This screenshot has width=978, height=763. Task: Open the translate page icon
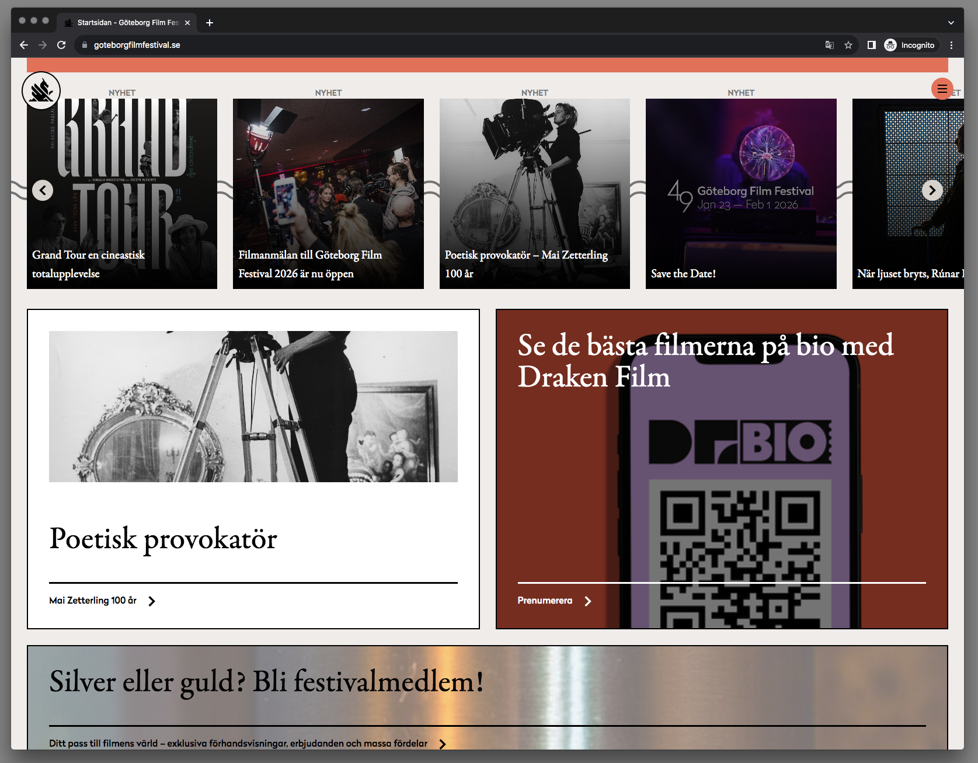[829, 45]
